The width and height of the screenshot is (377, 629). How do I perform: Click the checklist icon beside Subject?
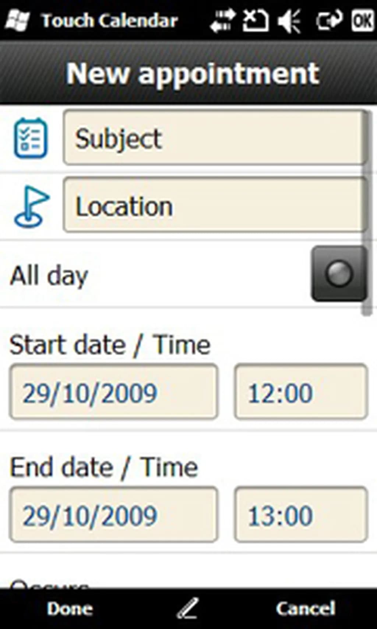tap(31, 138)
